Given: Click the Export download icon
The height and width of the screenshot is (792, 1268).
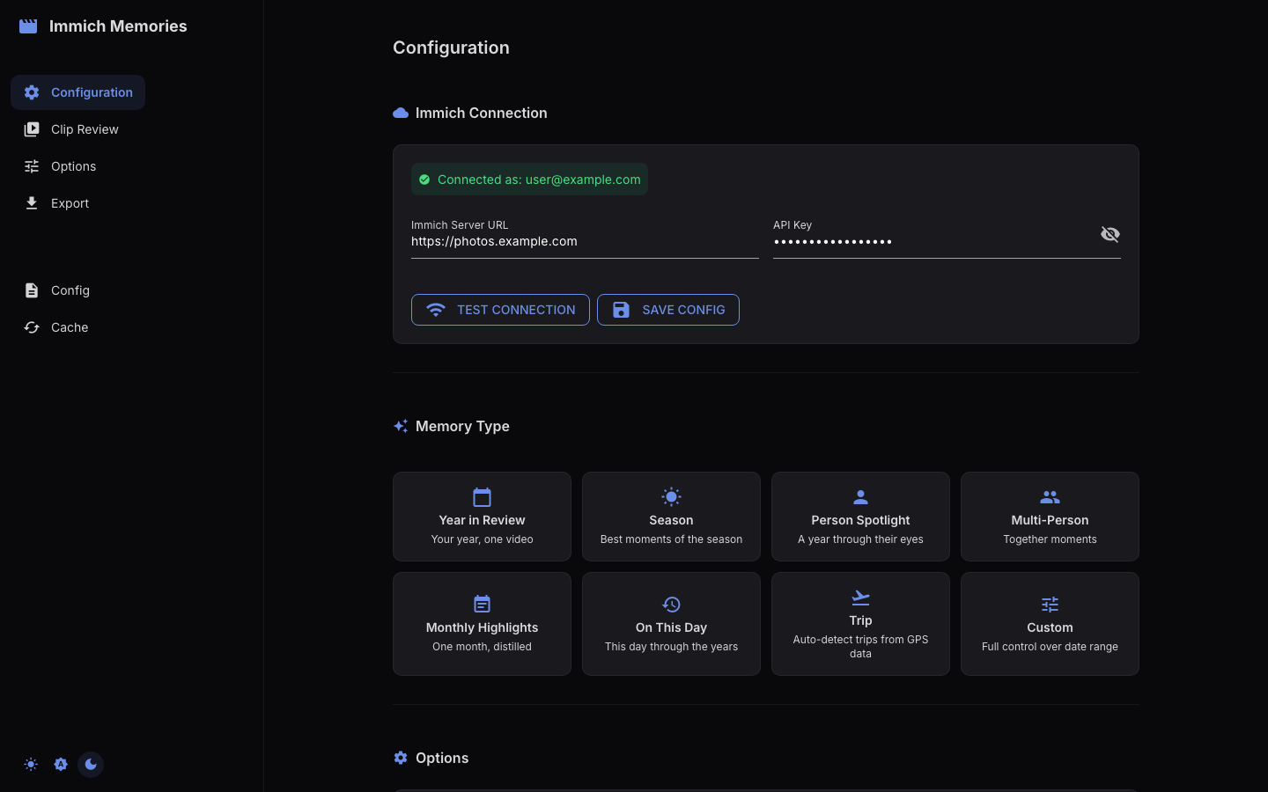Looking at the screenshot, I should [x=32, y=203].
